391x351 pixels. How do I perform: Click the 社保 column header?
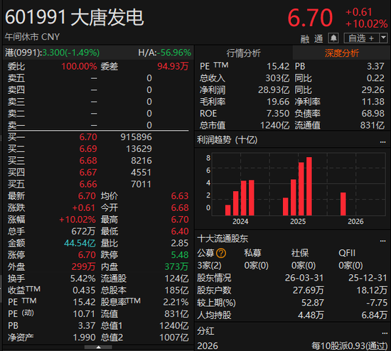300,253
